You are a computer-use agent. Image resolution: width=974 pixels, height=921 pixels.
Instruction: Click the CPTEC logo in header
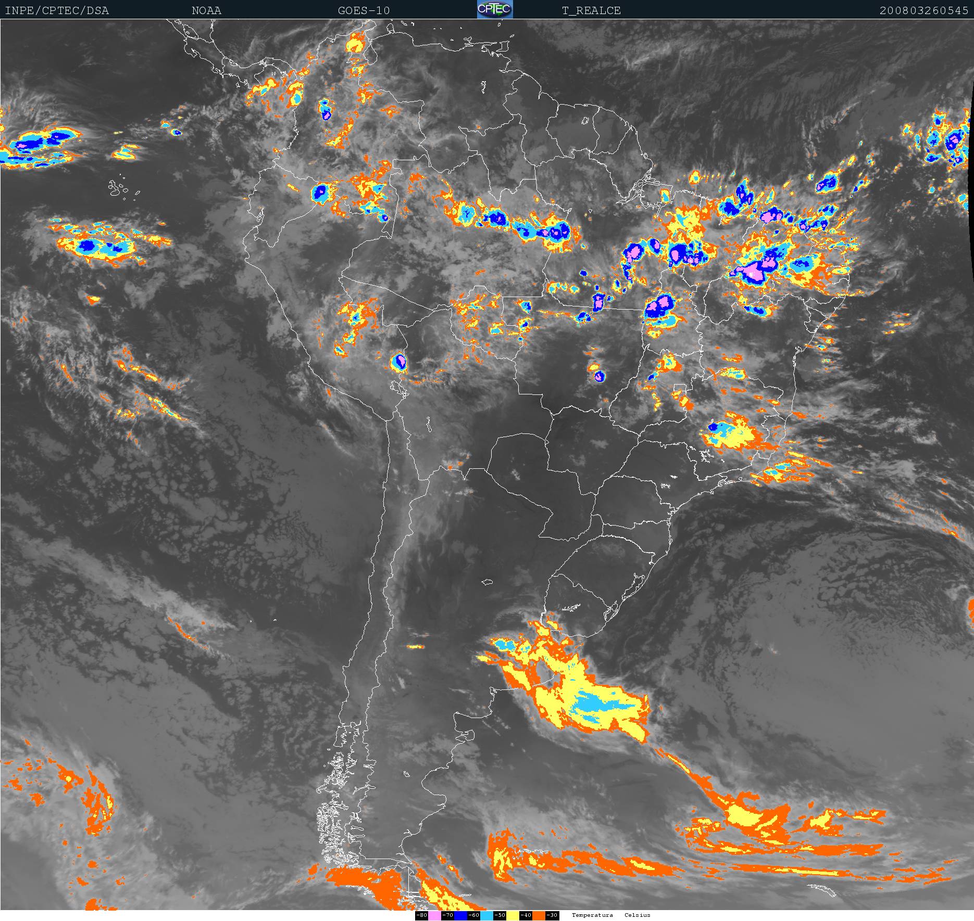494,9
